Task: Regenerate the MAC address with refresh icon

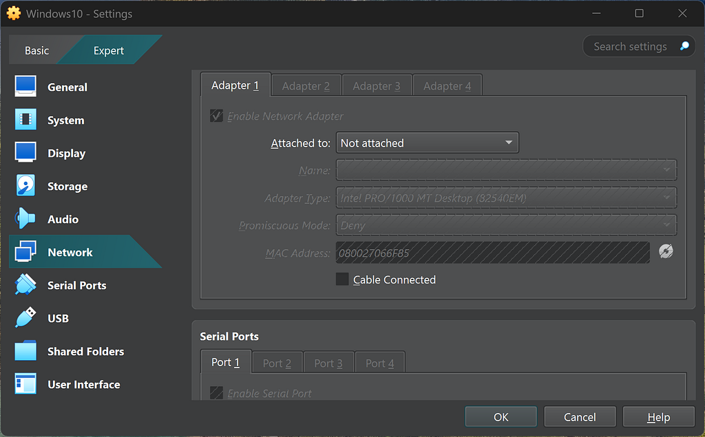Action: [665, 252]
